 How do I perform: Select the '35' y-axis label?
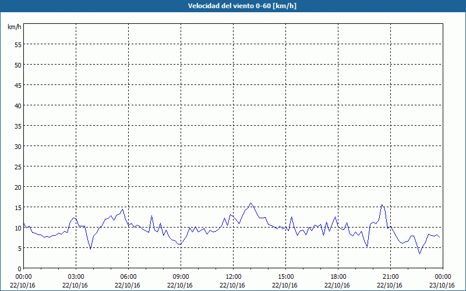tap(18, 126)
